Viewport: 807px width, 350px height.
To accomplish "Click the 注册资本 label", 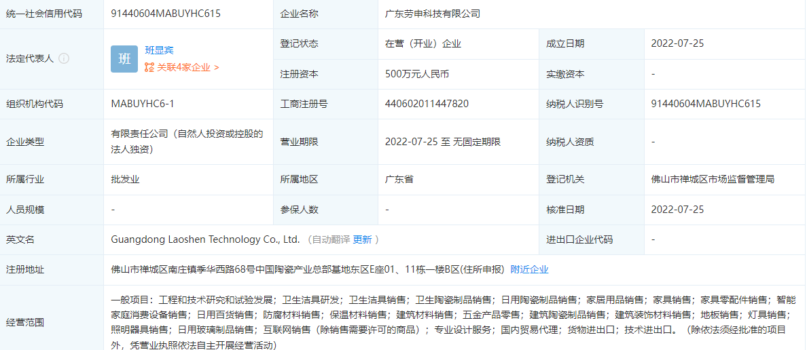I will tap(299, 74).
